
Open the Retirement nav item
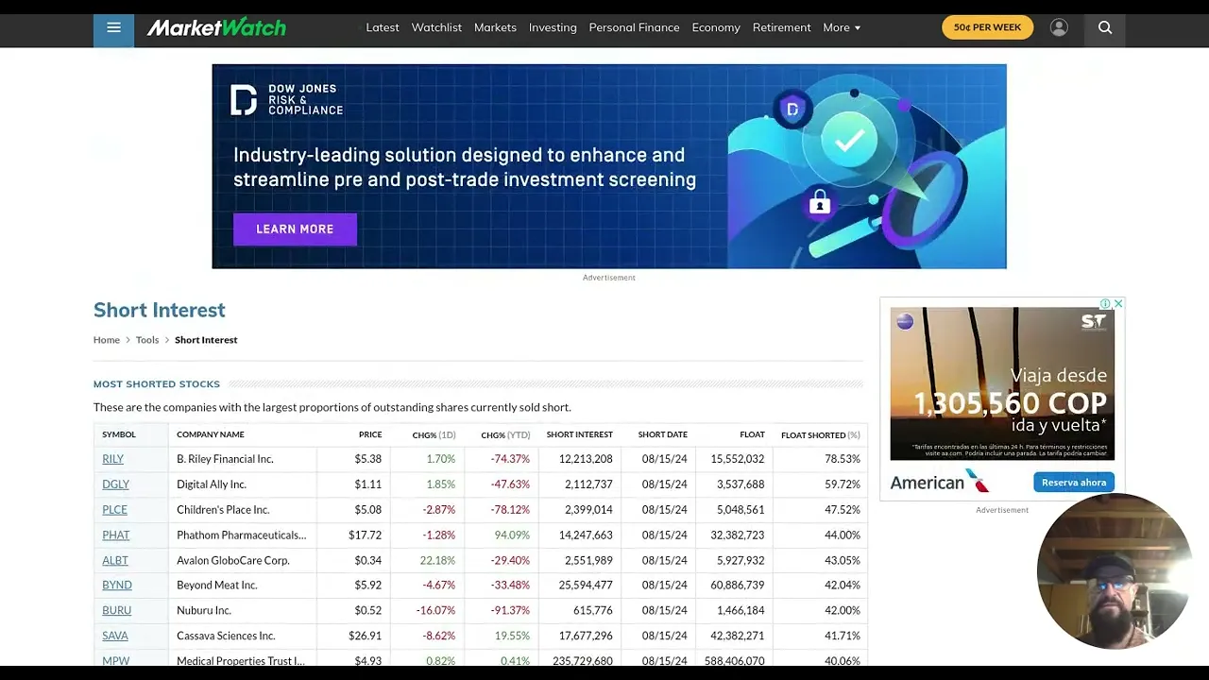(x=782, y=27)
